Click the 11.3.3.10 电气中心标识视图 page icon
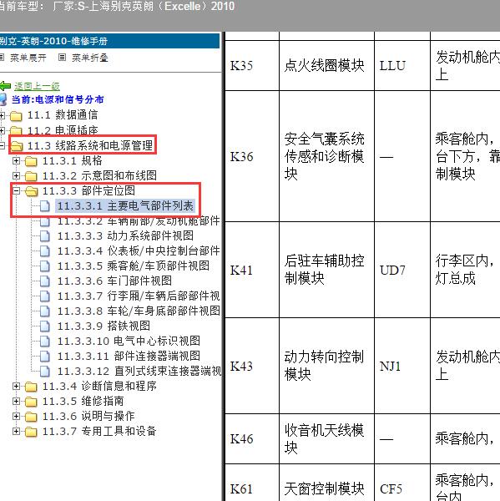 pyautogui.click(x=45, y=341)
